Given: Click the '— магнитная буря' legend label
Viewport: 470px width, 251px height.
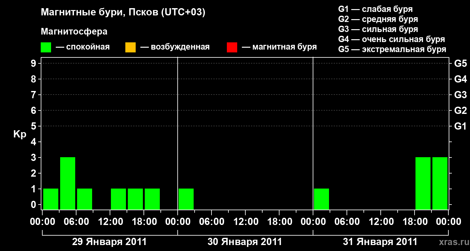Looking at the screenshot, I should (279, 47).
